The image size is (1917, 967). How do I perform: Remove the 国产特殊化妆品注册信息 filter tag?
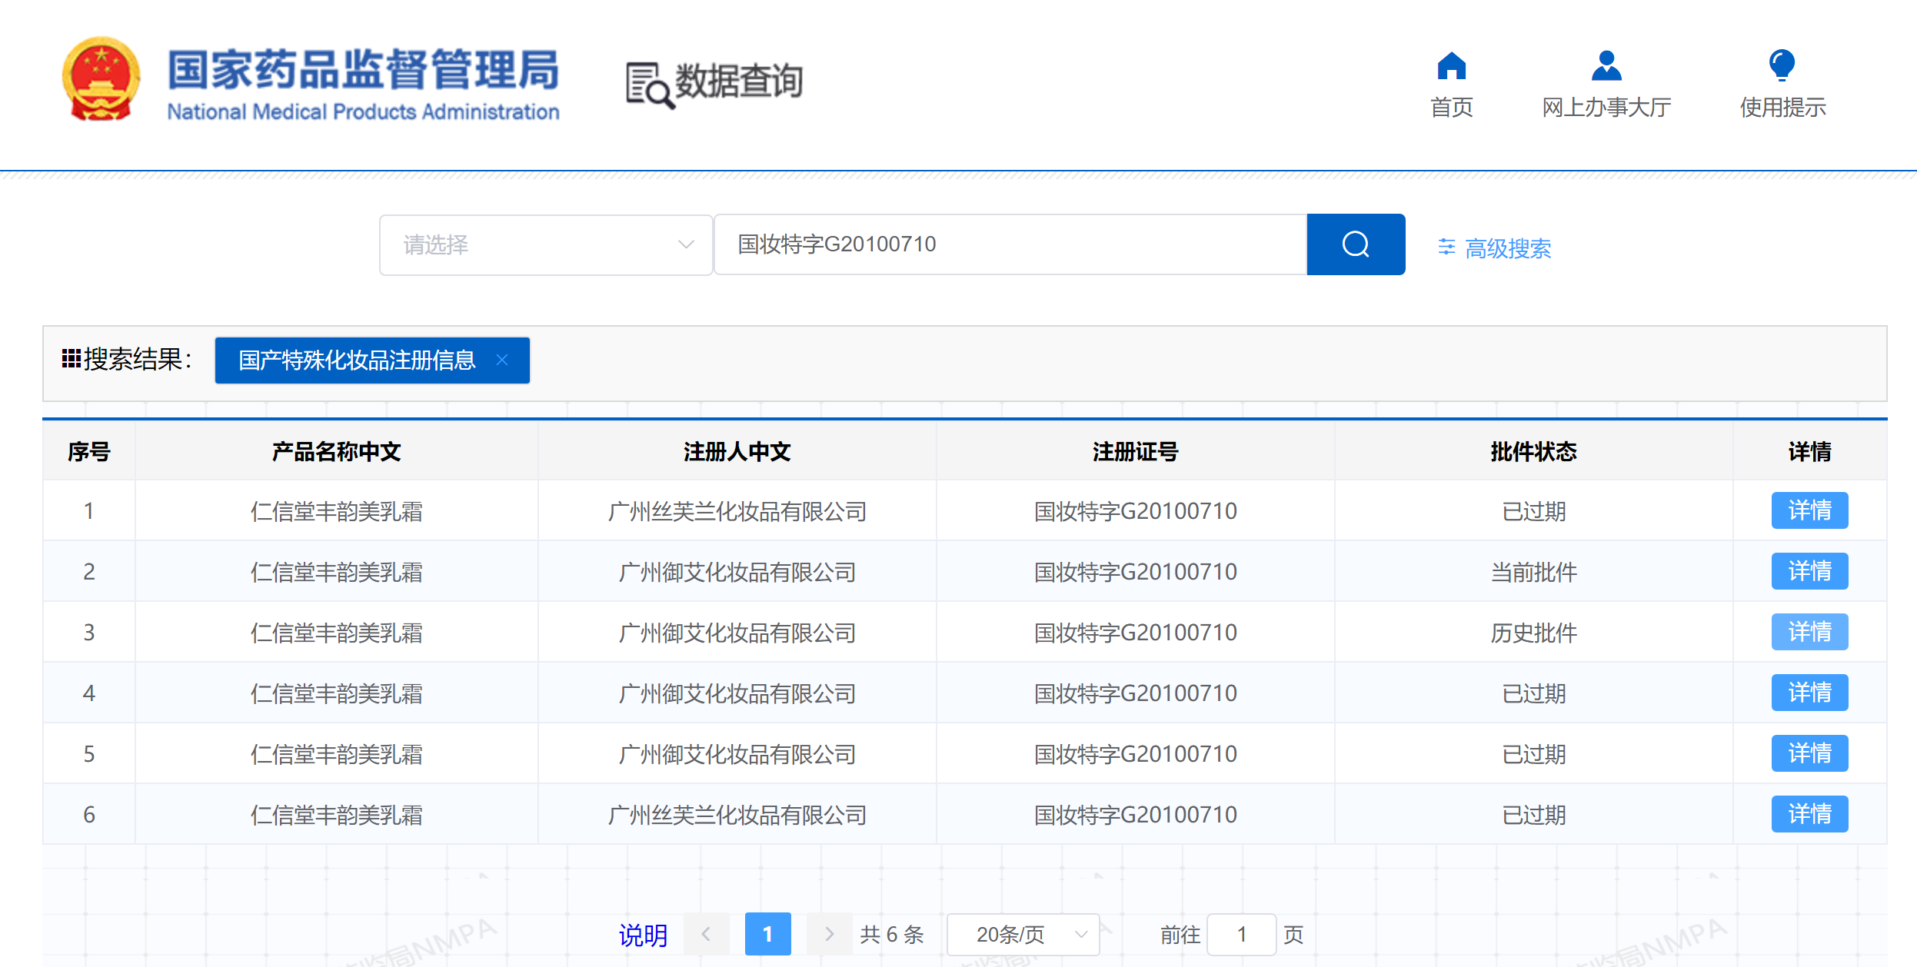coord(502,360)
